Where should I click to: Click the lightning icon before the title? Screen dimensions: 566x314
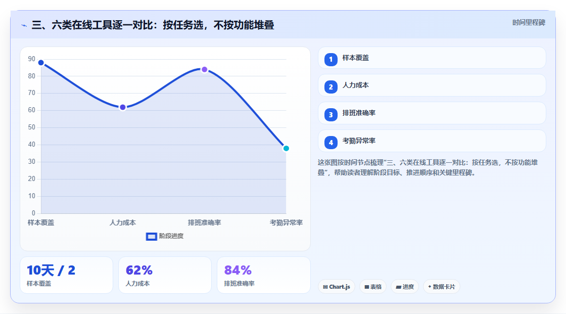[x=24, y=25]
